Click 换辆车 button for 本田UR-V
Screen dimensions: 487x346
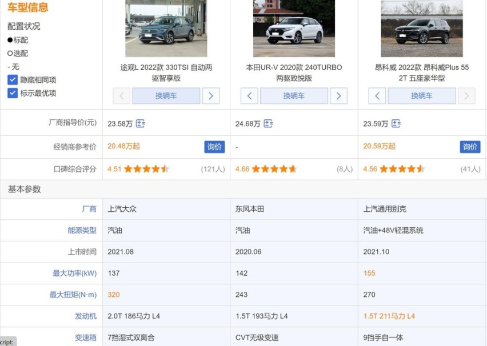294,96
